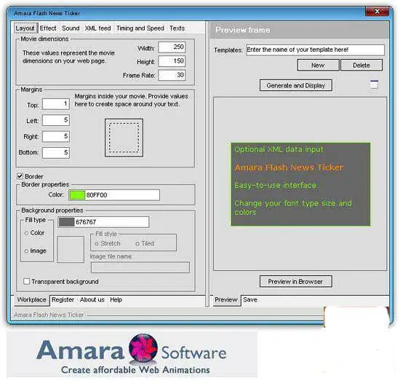Image resolution: width=400 pixels, height=383 pixels.
Task: Click the Templates name input field
Action: pos(316,50)
